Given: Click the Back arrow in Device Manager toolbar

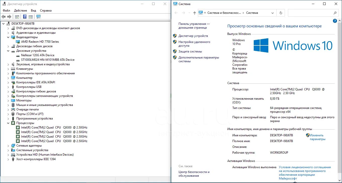Looking at the screenshot, I should click(x=4, y=17).
